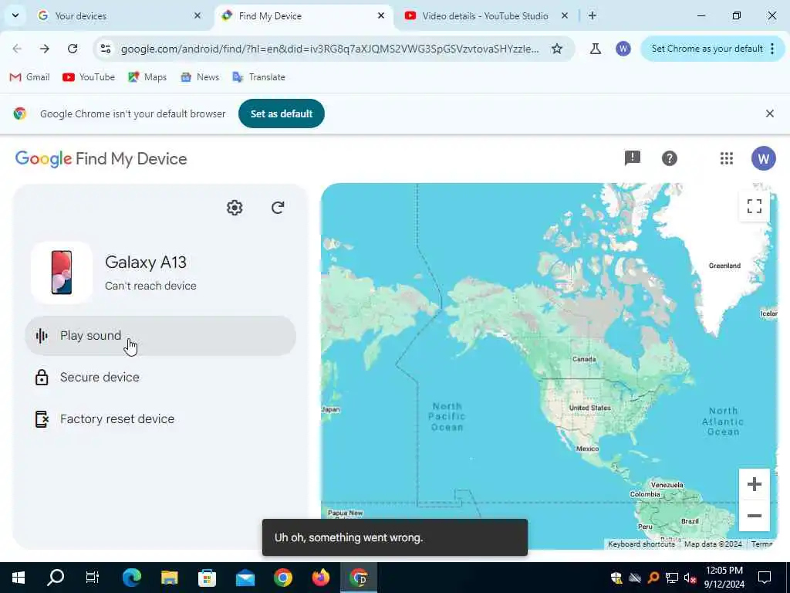Screen dimensions: 790x593
Task: Toggle the map fullscreen view
Action: tap(754, 206)
